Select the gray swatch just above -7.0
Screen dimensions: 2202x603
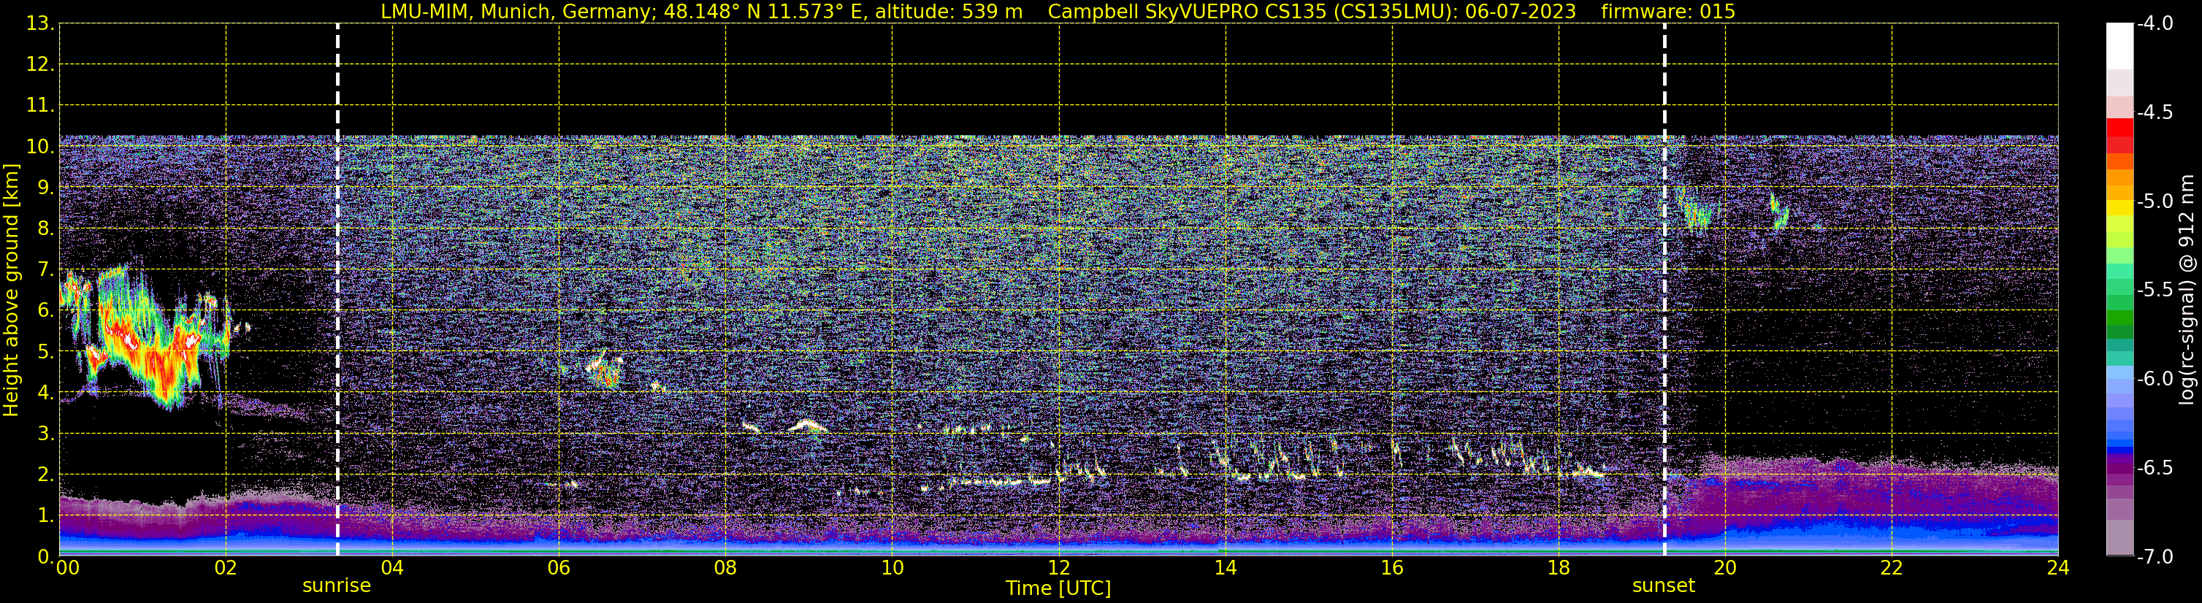tap(2120, 538)
